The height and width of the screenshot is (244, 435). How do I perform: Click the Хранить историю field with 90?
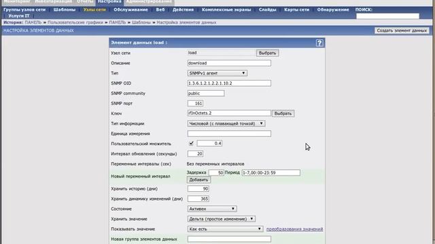[x=198, y=188]
